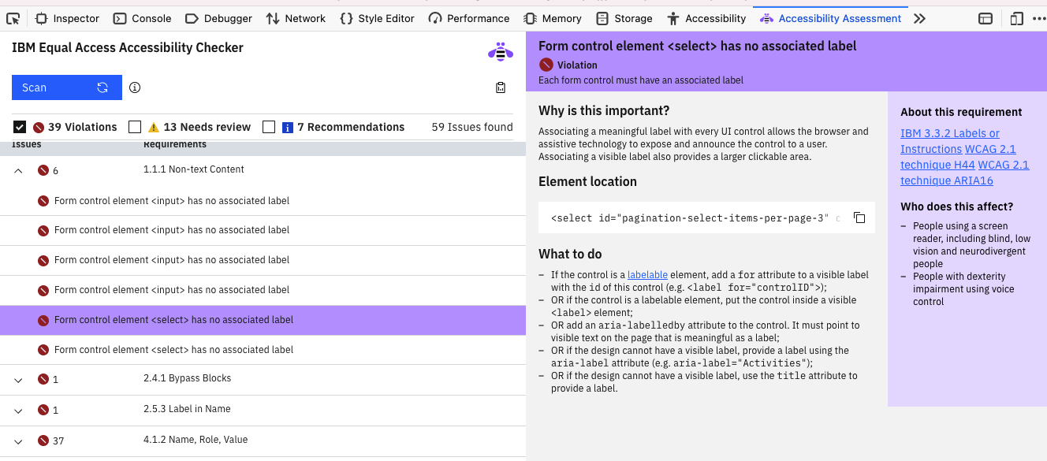
Task: Uncheck the 39 Violations filter checkbox
Action: point(20,127)
